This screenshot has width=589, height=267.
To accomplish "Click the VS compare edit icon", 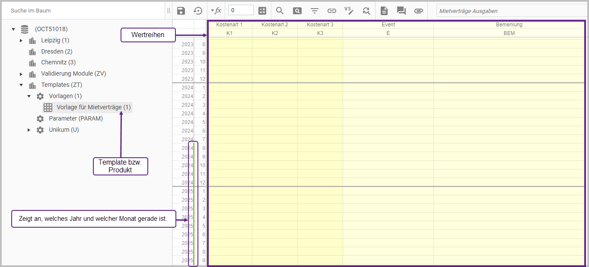I will tap(349, 10).
